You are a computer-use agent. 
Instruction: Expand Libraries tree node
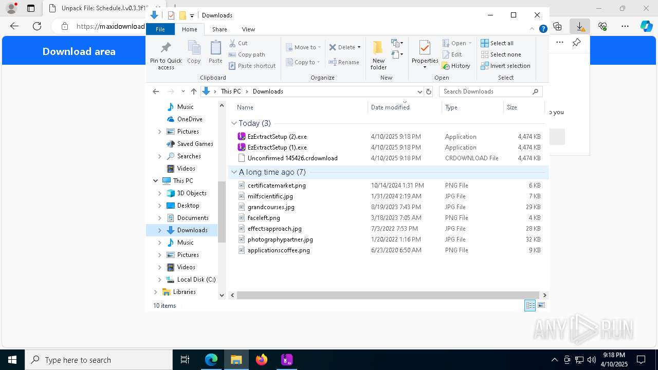tap(155, 292)
